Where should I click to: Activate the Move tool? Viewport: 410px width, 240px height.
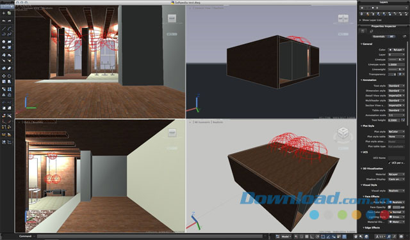pyautogui.click(x=4, y=76)
